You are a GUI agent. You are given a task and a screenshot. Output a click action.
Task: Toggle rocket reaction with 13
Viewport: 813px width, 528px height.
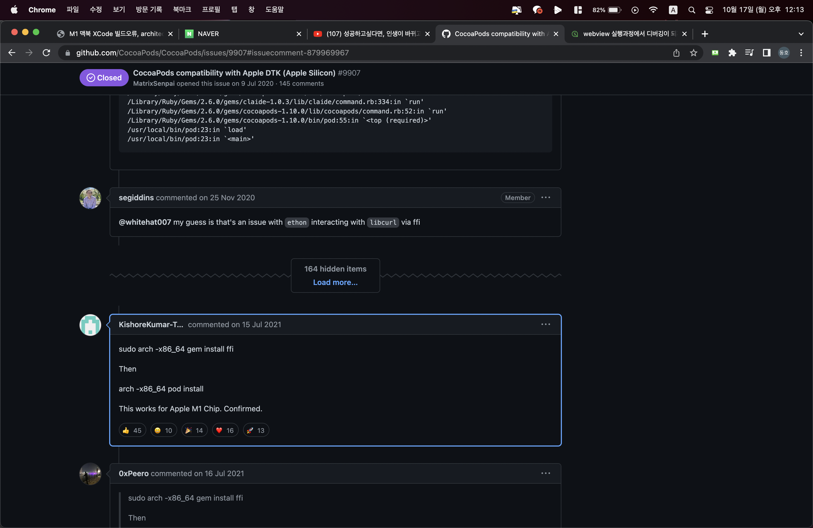point(256,430)
